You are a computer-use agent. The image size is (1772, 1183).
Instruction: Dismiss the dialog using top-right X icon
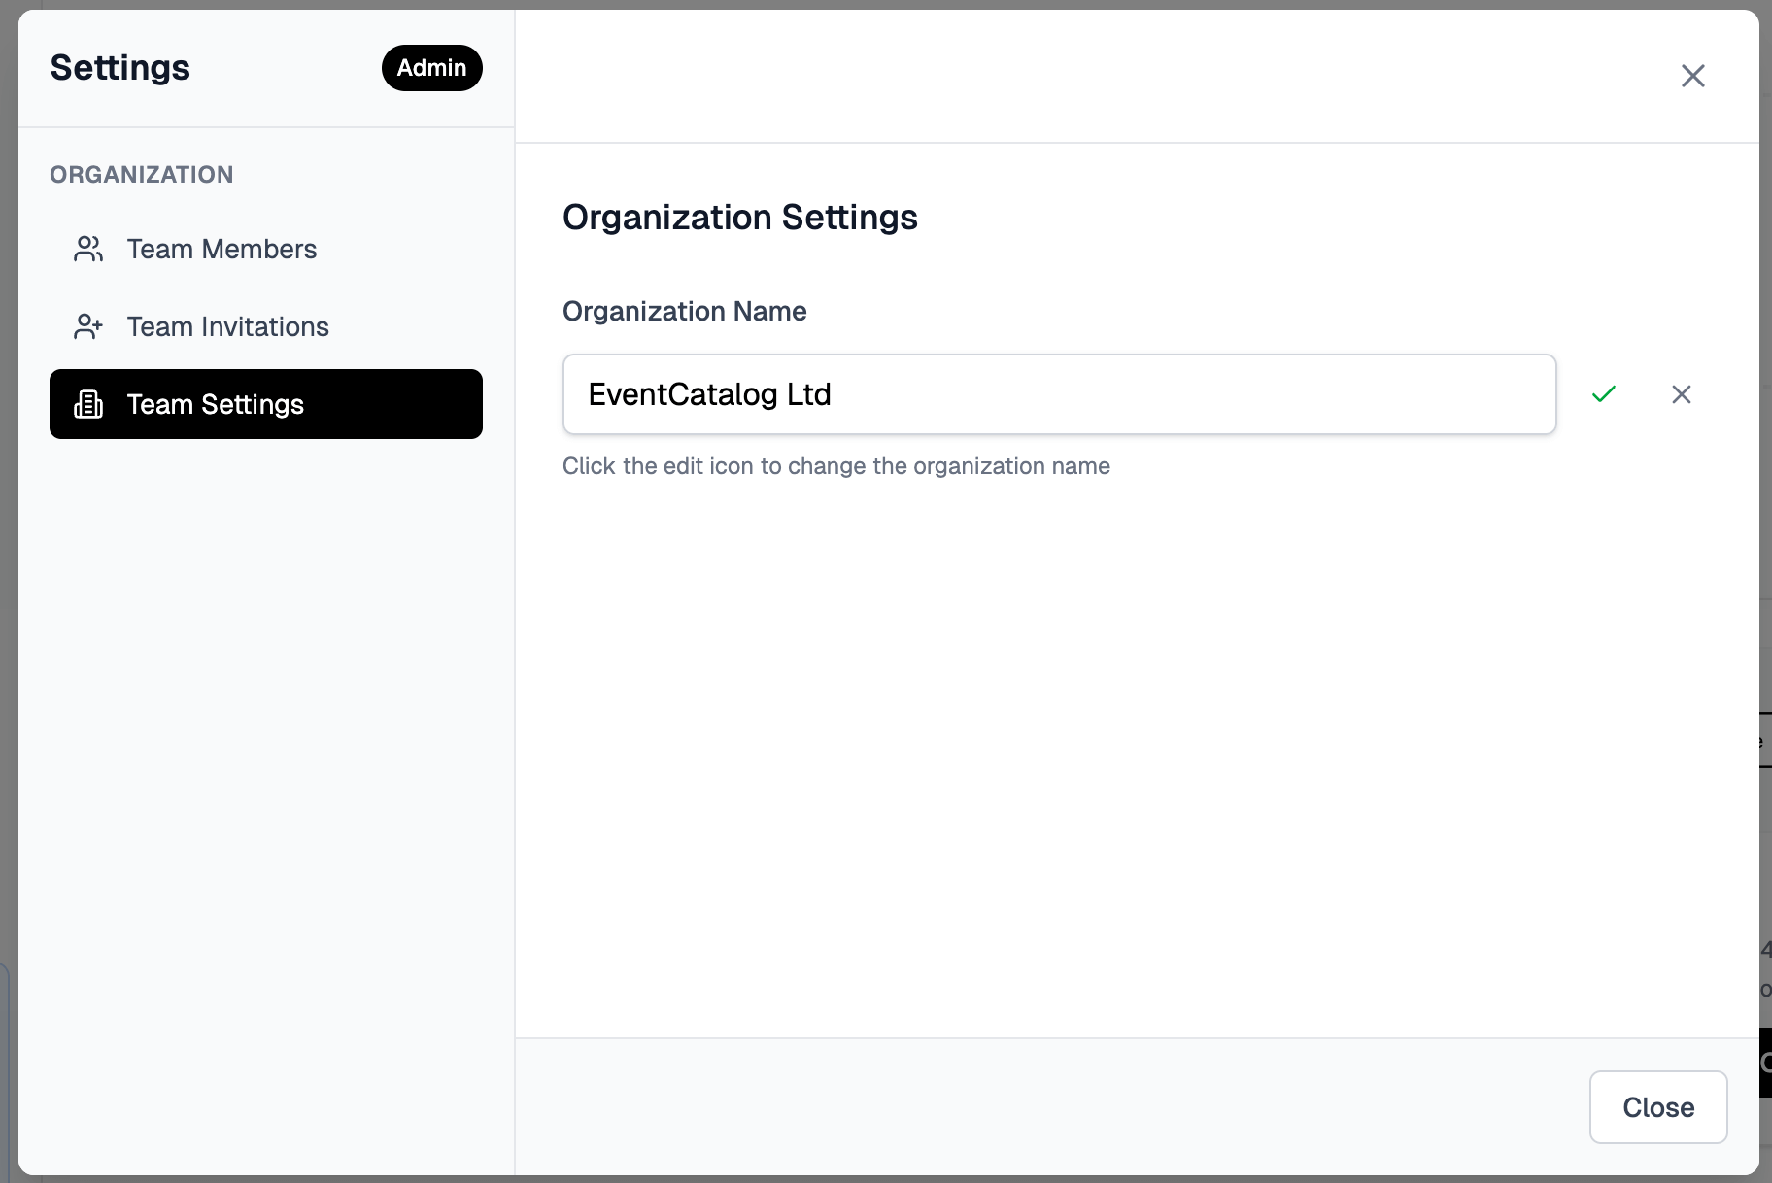tap(1692, 76)
